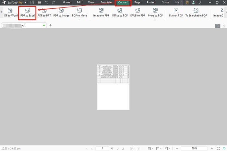
Task: Collapse the ribbon using up chevron
Action: (x=224, y=26)
